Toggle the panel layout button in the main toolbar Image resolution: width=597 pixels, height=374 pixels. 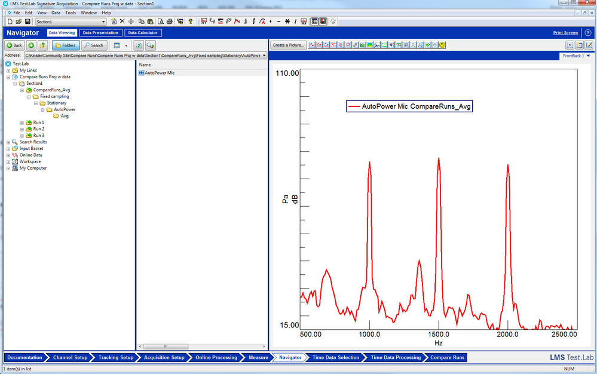pos(314,22)
